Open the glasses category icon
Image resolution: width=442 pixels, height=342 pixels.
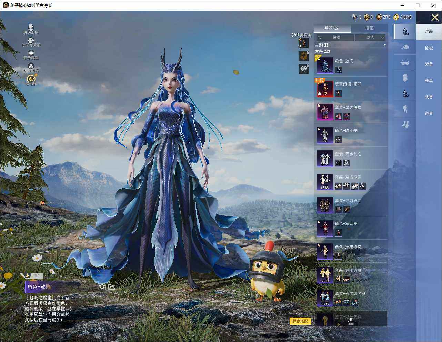click(x=405, y=62)
